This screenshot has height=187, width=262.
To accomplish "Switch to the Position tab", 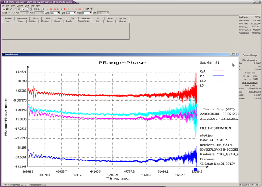I will pyautogui.click(x=8, y=18).
